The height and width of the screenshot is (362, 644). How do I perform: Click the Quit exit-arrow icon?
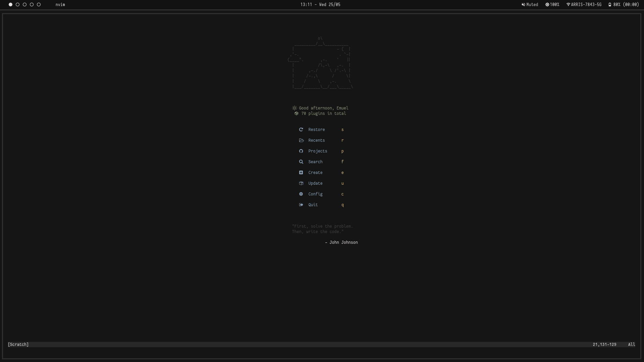(x=301, y=205)
